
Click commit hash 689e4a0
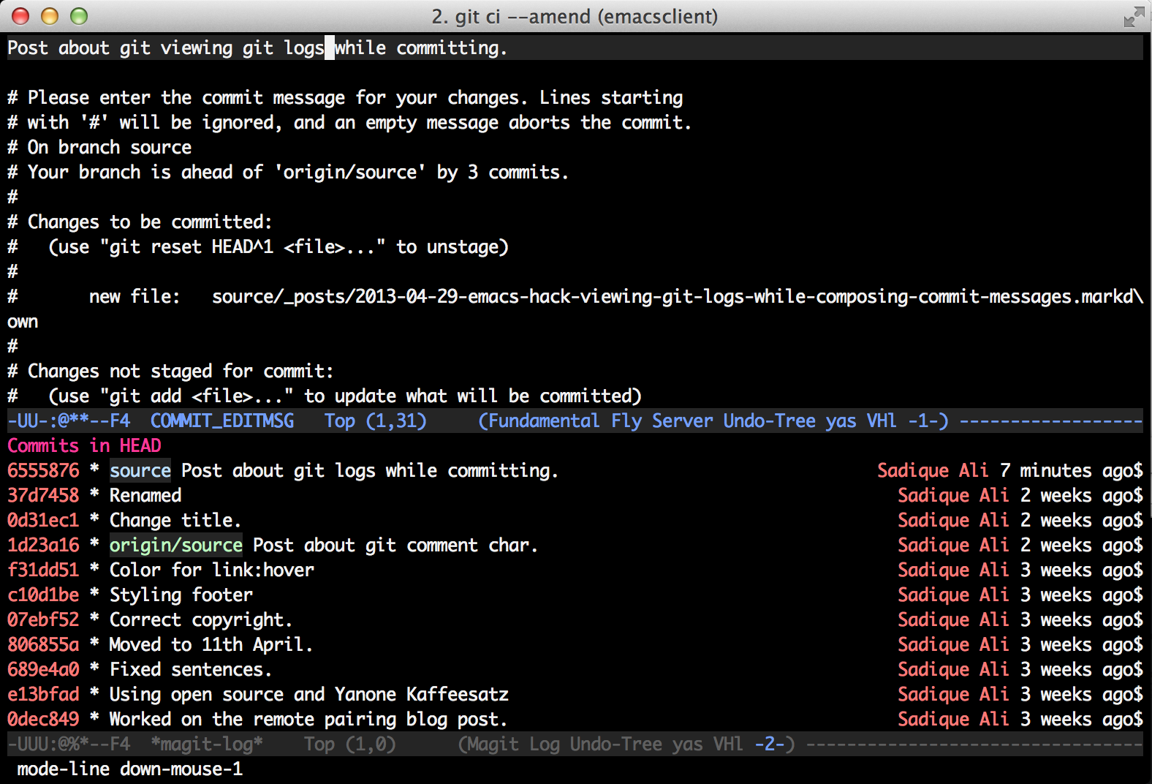click(43, 669)
